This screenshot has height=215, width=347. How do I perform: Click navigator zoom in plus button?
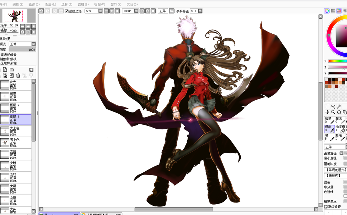pyautogui.click(x=28, y=27)
